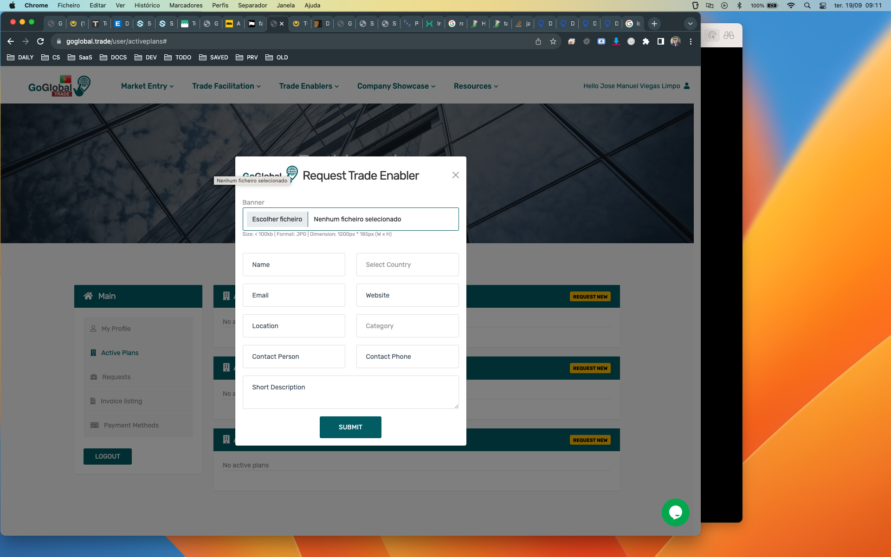Expand the Select Country dropdown

(x=407, y=265)
